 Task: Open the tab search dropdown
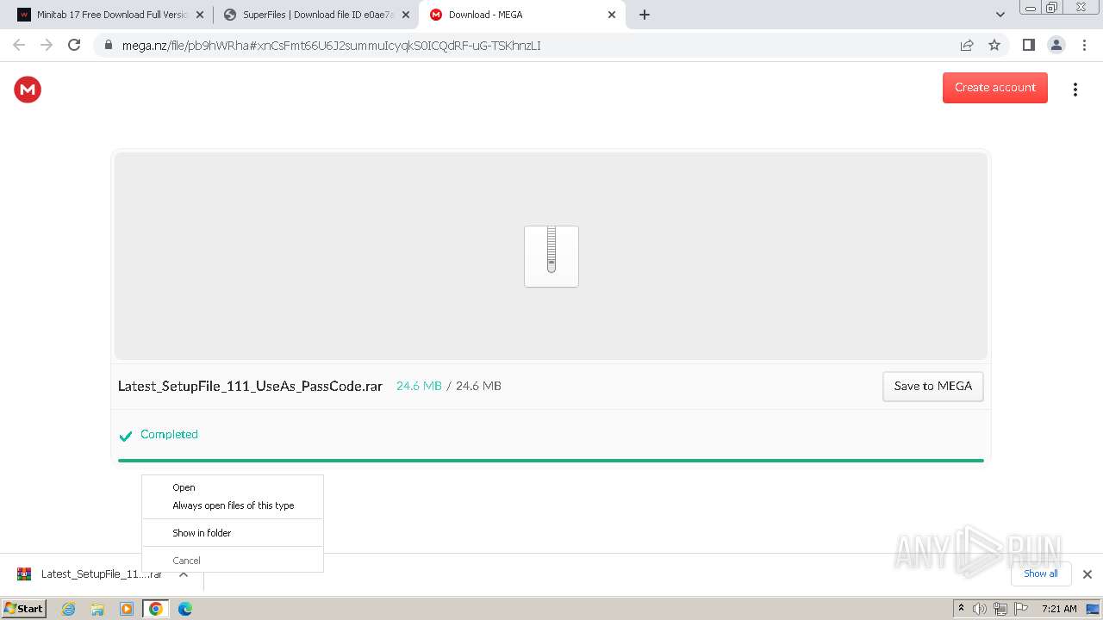click(x=1000, y=15)
